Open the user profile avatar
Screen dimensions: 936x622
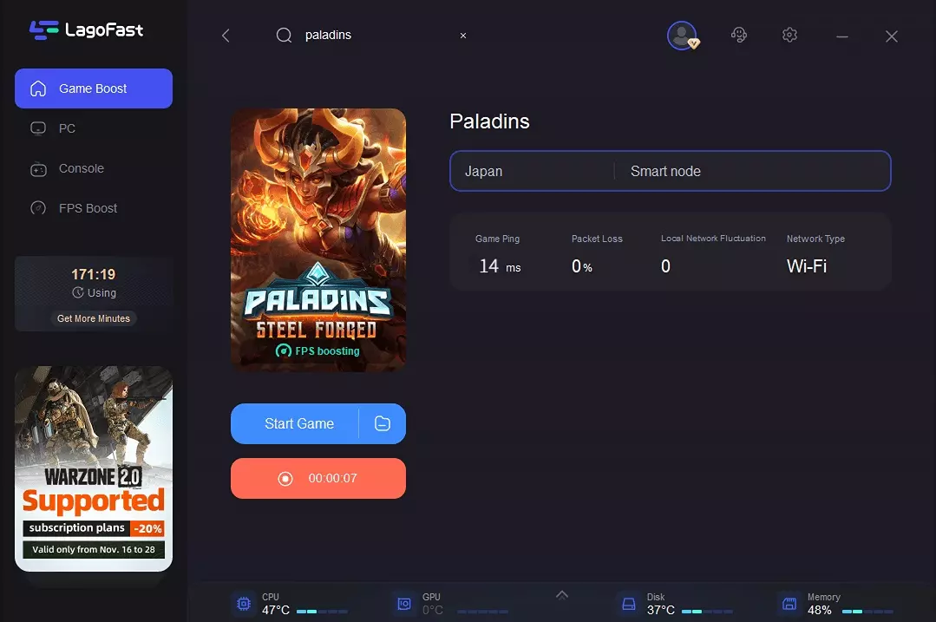point(683,36)
